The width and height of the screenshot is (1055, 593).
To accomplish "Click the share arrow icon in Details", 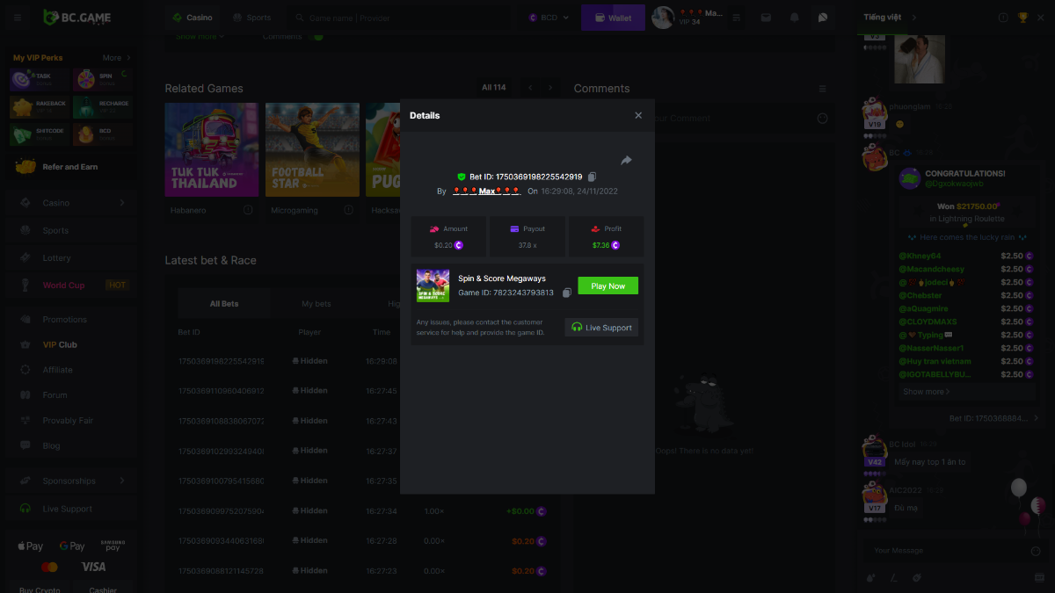I will point(626,161).
